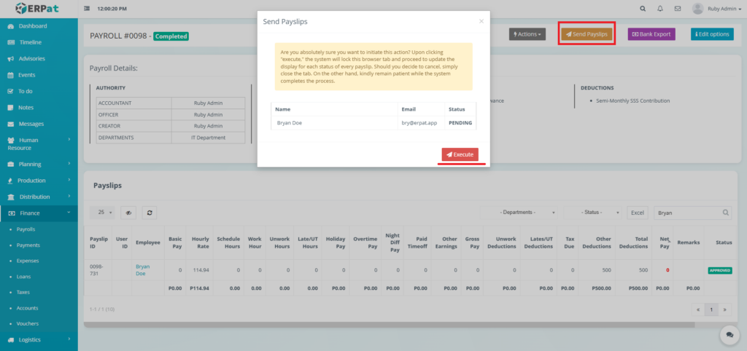Select page 1 in pagination
This screenshot has height=351, width=747.
(711, 309)
